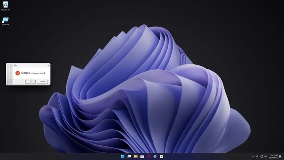This screenshot has height=160, width=284.
Task: Click the red error icon in dialog
Action: [x=18, y=73]
